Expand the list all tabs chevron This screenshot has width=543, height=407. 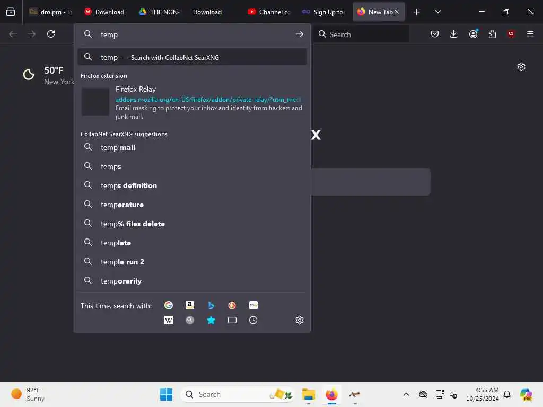point(437,12)
